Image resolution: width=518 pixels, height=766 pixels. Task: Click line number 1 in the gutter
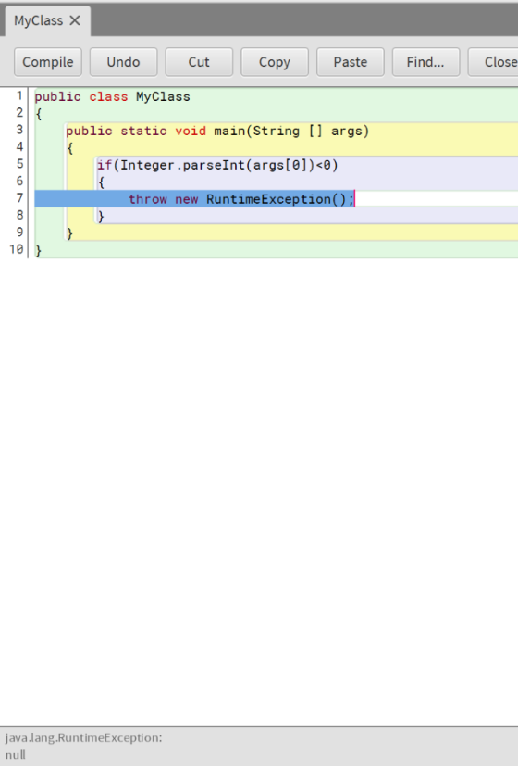pyautogui.click(x=19, y=96)
